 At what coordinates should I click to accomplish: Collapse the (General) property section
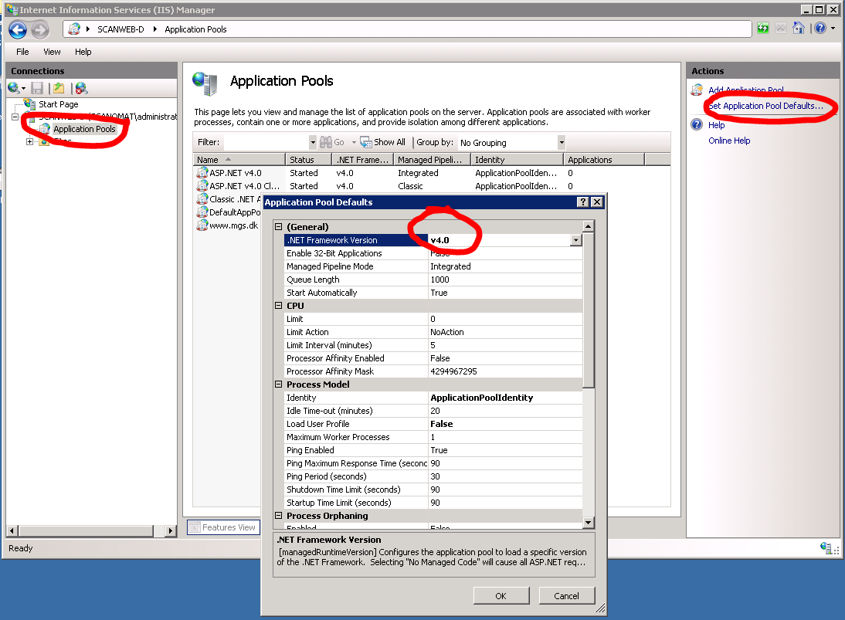pos(279,227)
